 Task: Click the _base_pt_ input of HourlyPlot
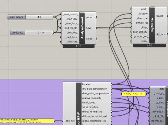pyautogui.click(x=159, y=94)
